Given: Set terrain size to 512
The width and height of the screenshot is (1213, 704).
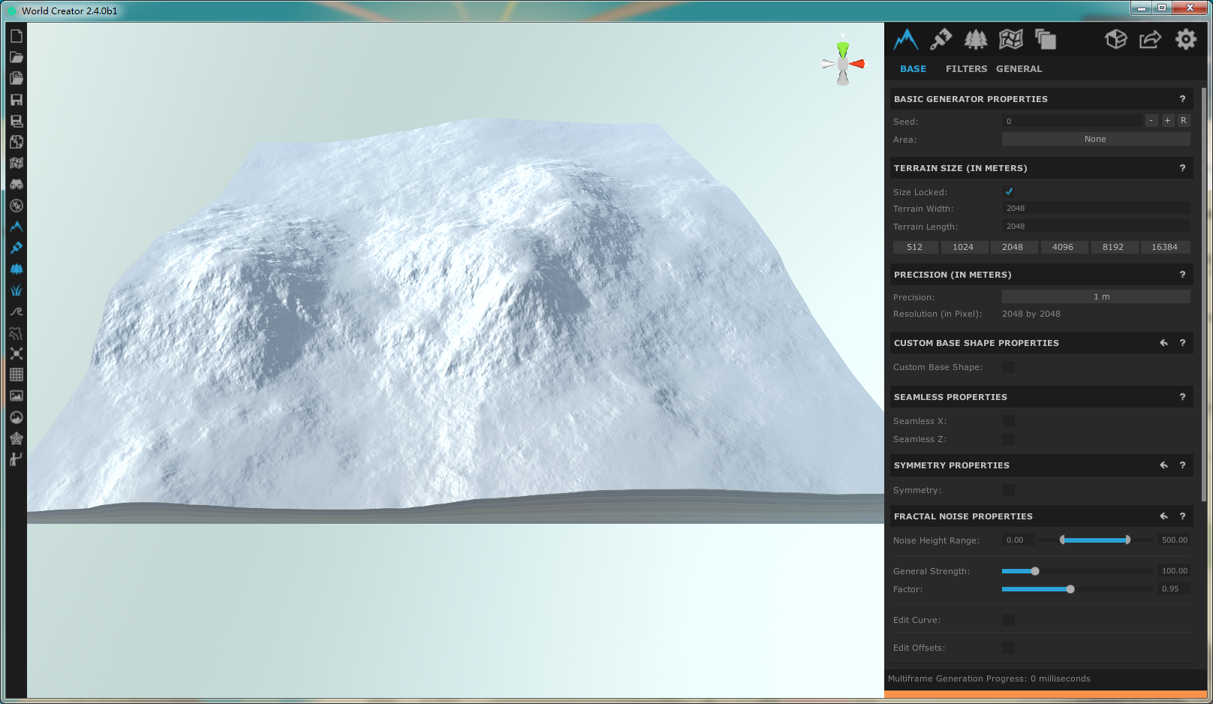Looking at the screenshot, I should [915, 247].
